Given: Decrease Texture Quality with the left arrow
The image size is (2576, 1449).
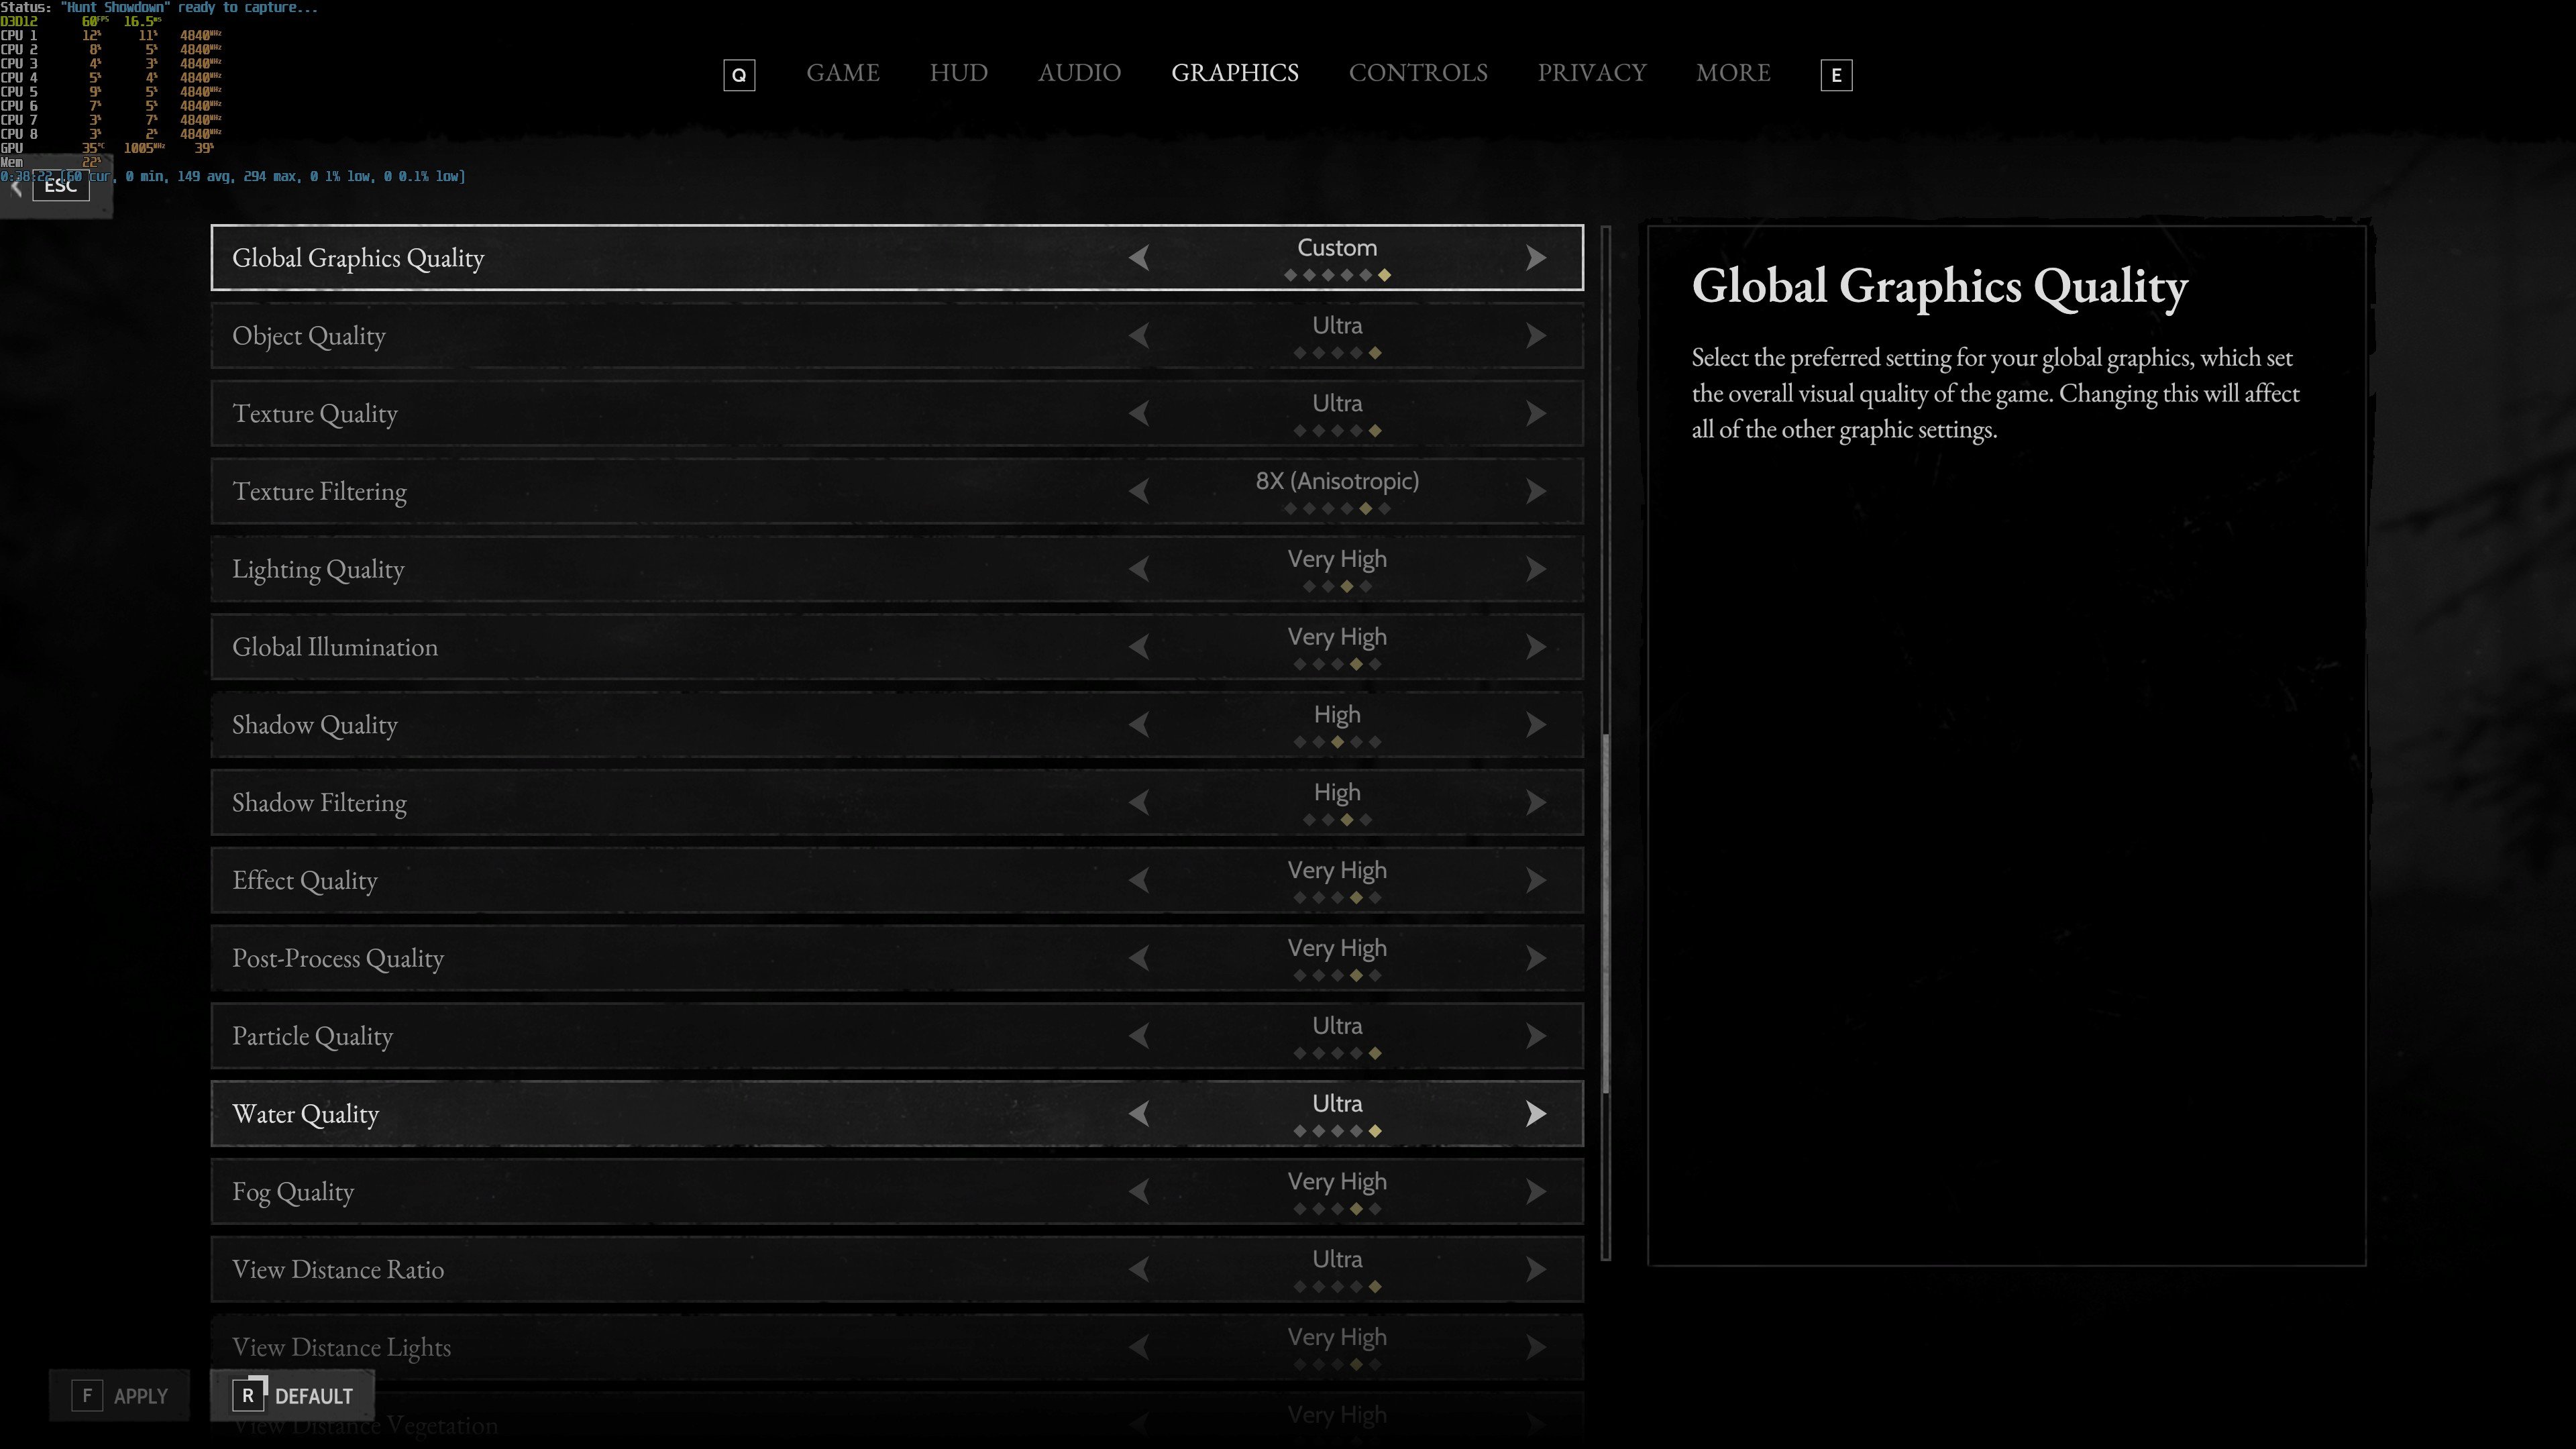Looking at the screenshot, I should tap(1139, 414).
